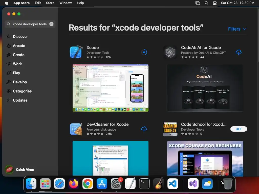259x194 pixels.
Task: Select App Store icon in the Dock
Action: point(102,184)
